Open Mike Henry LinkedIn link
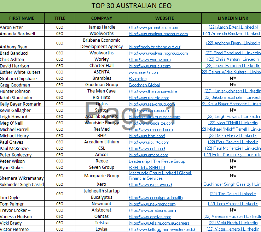This screenshot has width=261, height=232. 233,136
